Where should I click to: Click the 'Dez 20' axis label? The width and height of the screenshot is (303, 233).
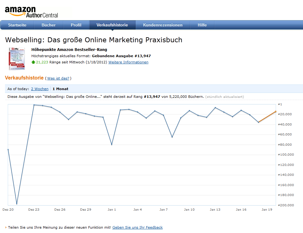point(8,210)
